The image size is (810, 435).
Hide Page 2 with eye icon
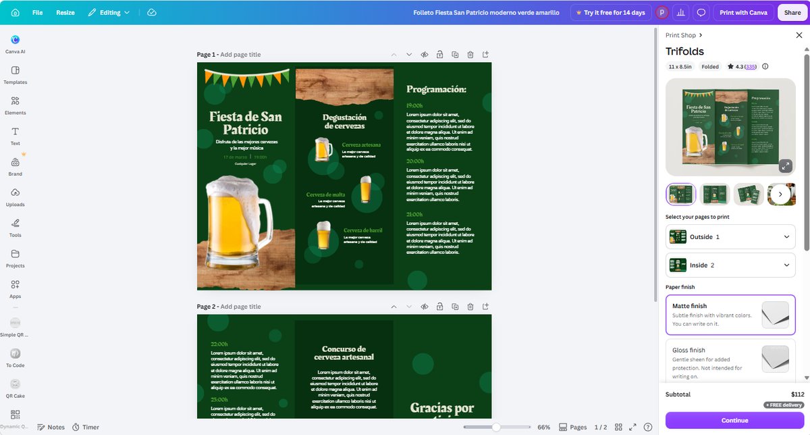(425, 307)
